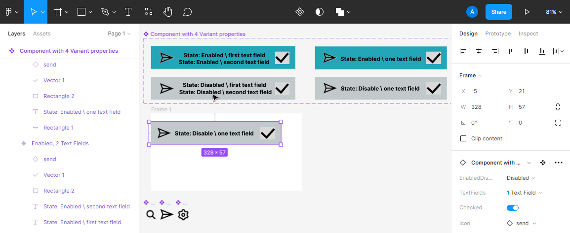Open the Add comment tool
This screenshot has width=570, height=233.
(x=187, y=12)
